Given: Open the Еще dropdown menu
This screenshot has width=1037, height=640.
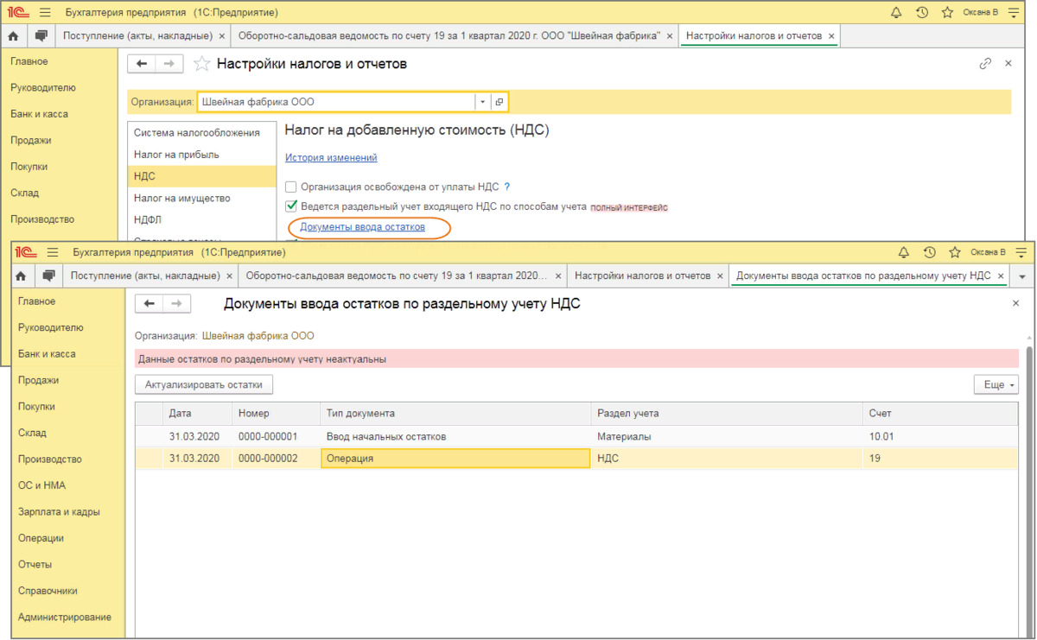Looking at the screenshot, I should (x=996, y=384).
